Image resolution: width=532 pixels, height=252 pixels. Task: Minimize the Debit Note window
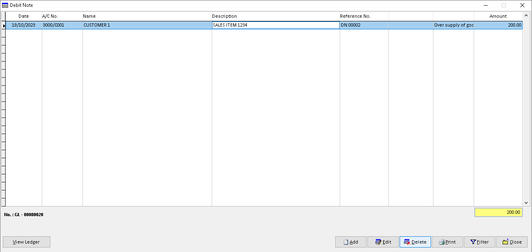[485, 5]
